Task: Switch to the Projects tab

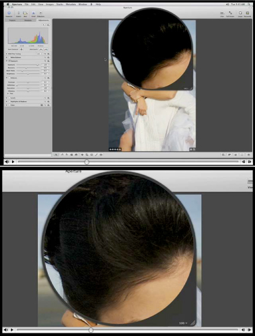Action: coord(13,20)
